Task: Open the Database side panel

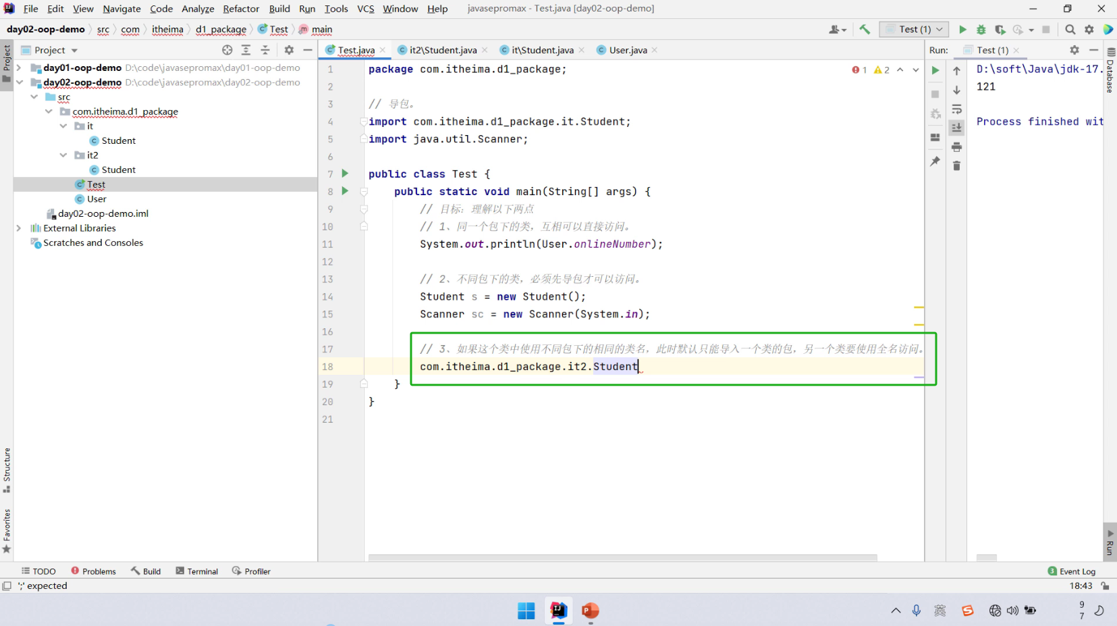Action: 1110,71
